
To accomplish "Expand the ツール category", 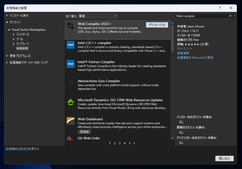I will (14, 39).
